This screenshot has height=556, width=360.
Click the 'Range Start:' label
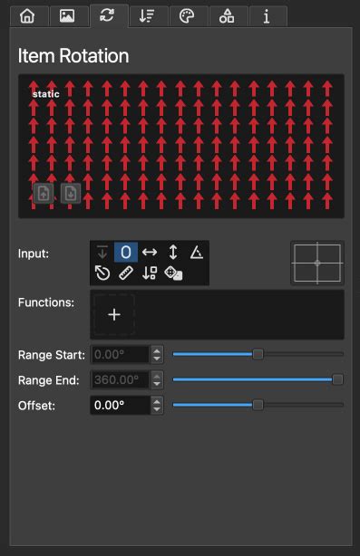52,355
